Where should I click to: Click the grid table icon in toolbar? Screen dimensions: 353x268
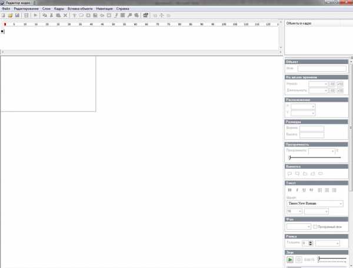point(123,15)
